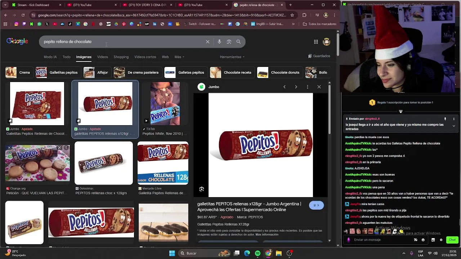Click the Windows Start button
This screenshot has width=461, height=259.
tap(172, 253)
